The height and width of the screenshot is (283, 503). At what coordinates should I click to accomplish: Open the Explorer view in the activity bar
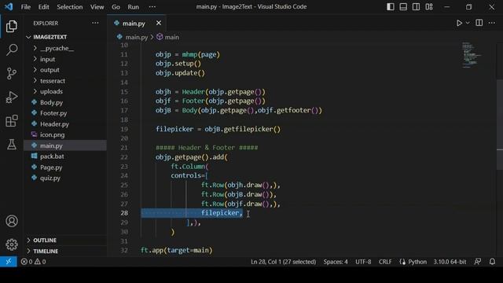point(12,26)
